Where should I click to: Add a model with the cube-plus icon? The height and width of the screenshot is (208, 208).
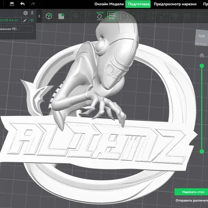(x=49, y=16)
